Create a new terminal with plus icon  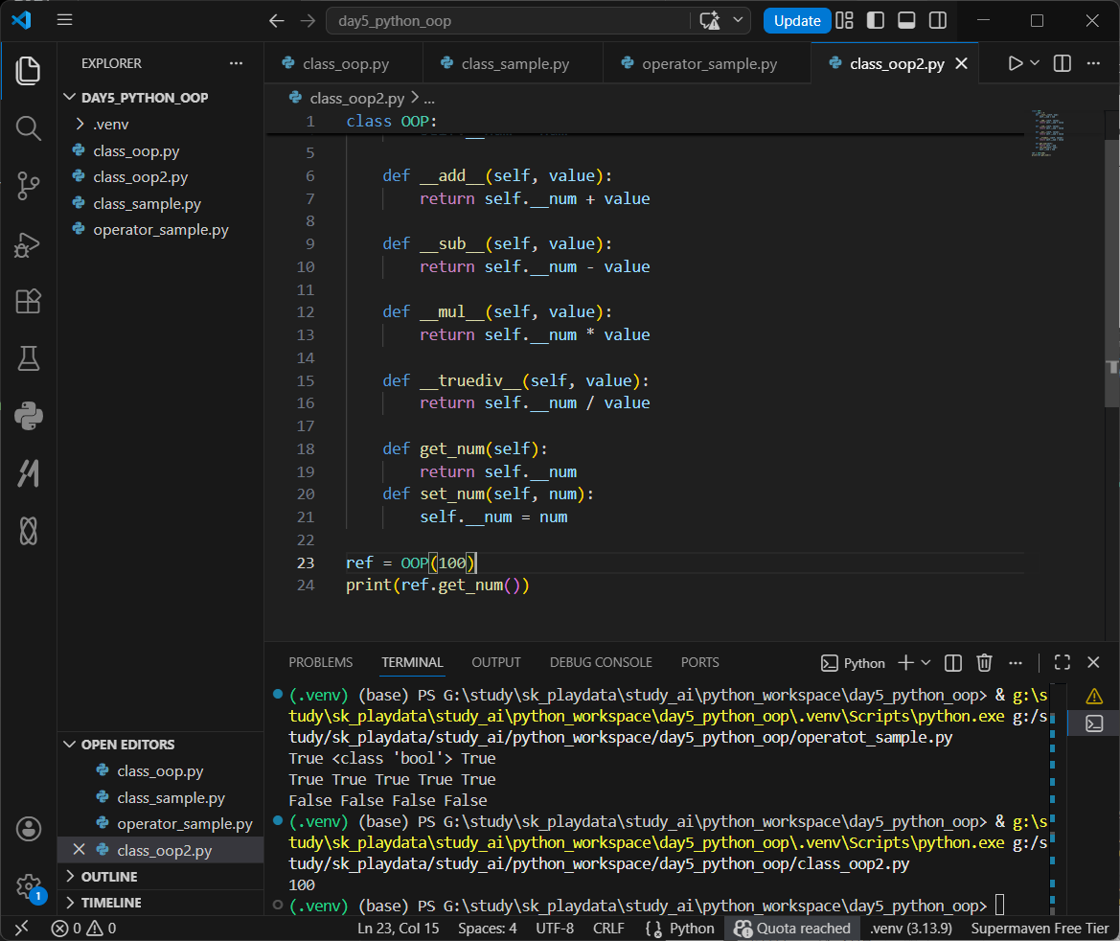[x=905, y=662]
